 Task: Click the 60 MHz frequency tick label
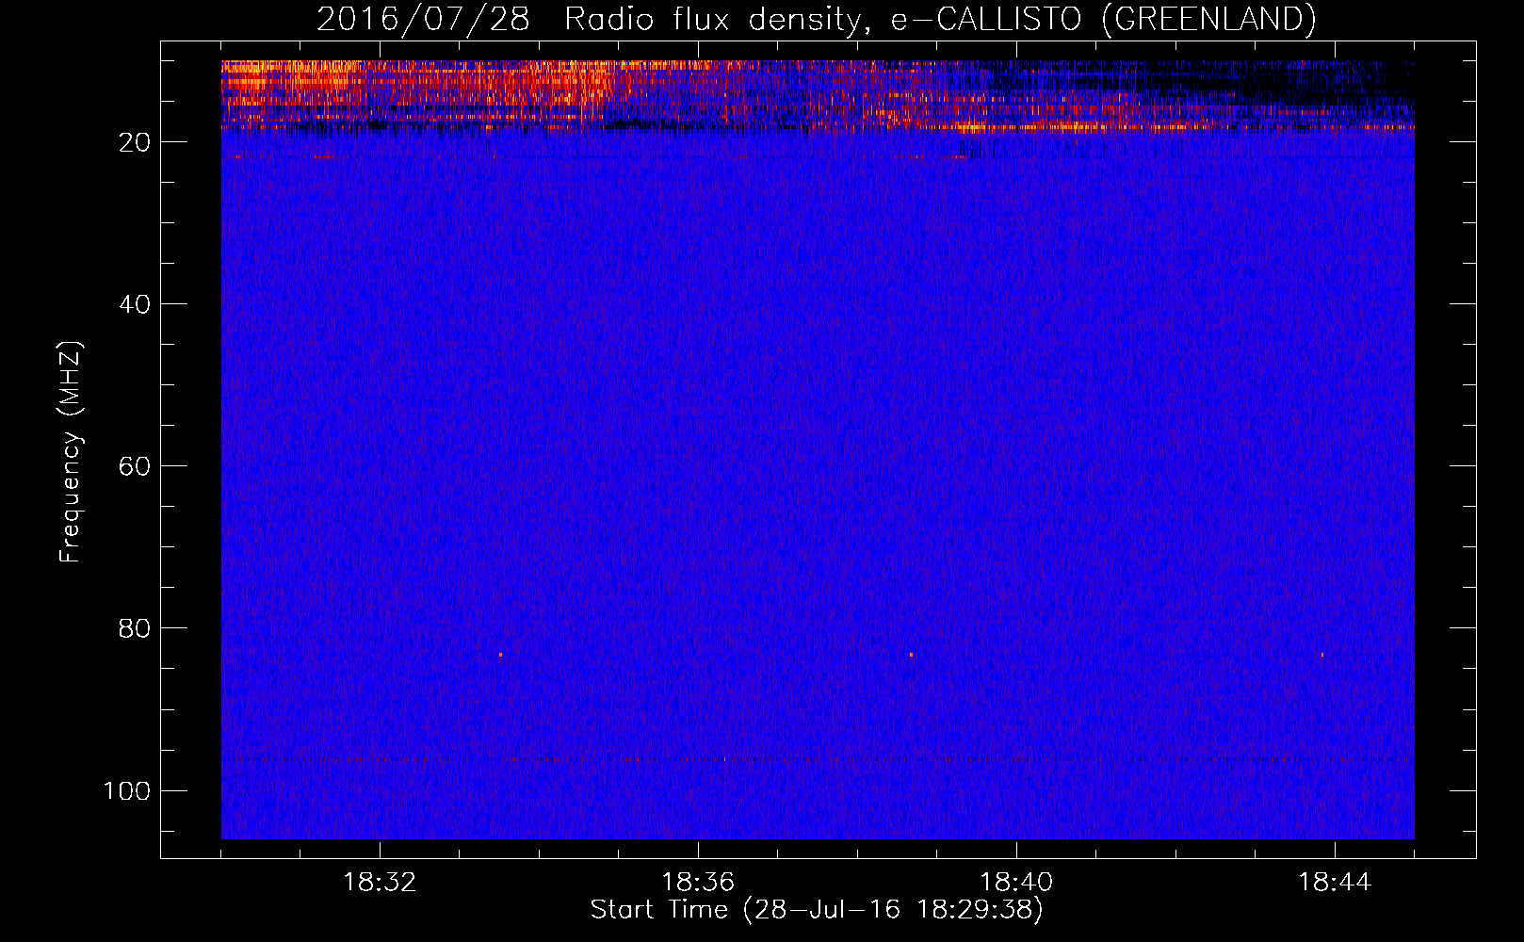pyautogui.click(x=135, y=466)
